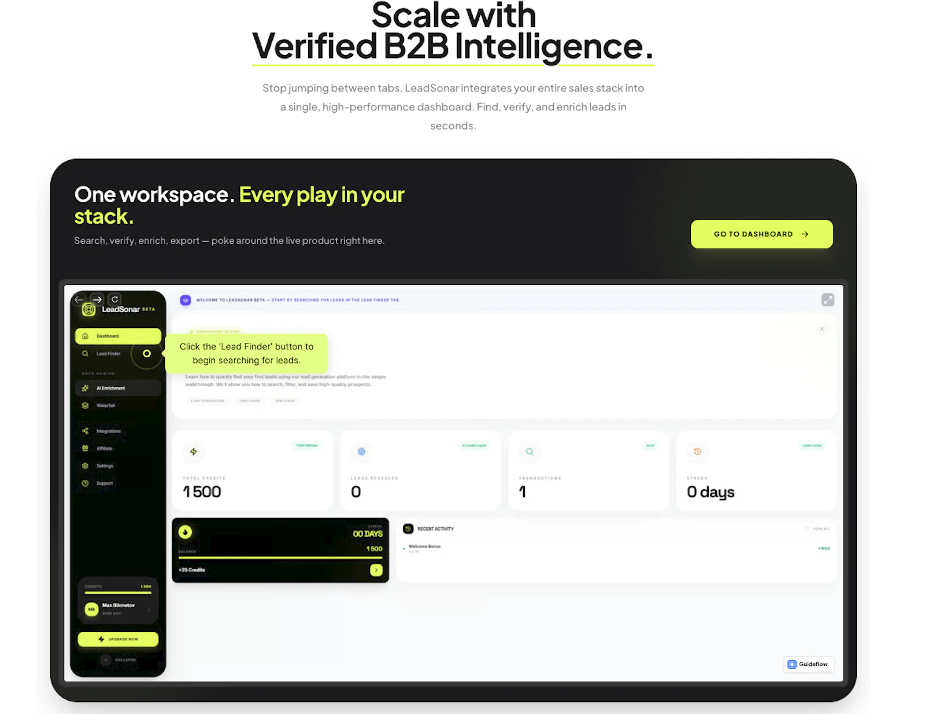Click the Recent Activity header icon
The height and width of the screenshot is (714, 925).
pyautogui.click(x=408, y=528)
